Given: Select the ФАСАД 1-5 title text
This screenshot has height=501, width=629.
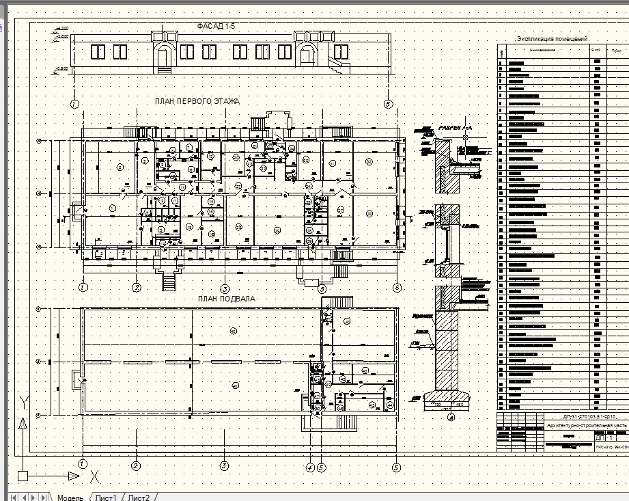Looking at the screenshot, I should 216,26.
